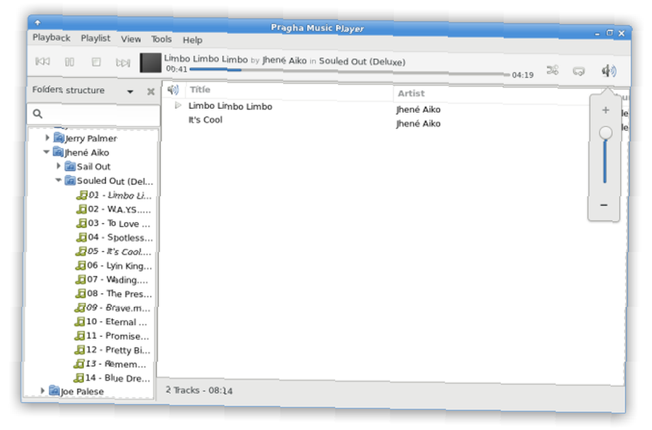This screenshot has width=652, height=430.
Task: Click the album art thumbnail
Action: point(150,63)
